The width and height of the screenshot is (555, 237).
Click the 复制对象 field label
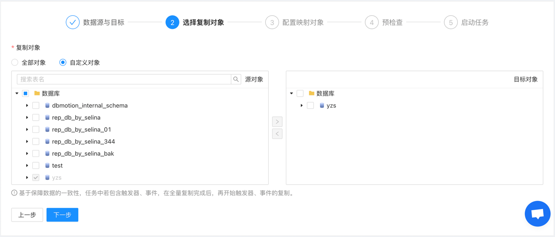click(x=28, y=47)
